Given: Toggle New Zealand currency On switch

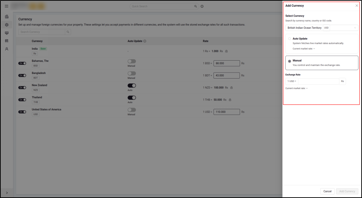Looking at the screenshot, I should pyautogui.click(x=22, y=88).
